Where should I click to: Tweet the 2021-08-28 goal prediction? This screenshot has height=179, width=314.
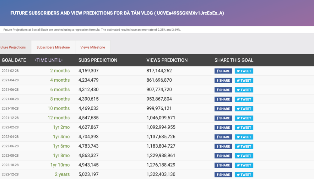pyautogui.click(x=244, y=99)
